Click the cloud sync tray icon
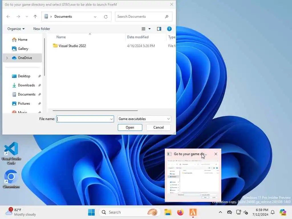This screenshot has height=219, width=292. (230, 212)
